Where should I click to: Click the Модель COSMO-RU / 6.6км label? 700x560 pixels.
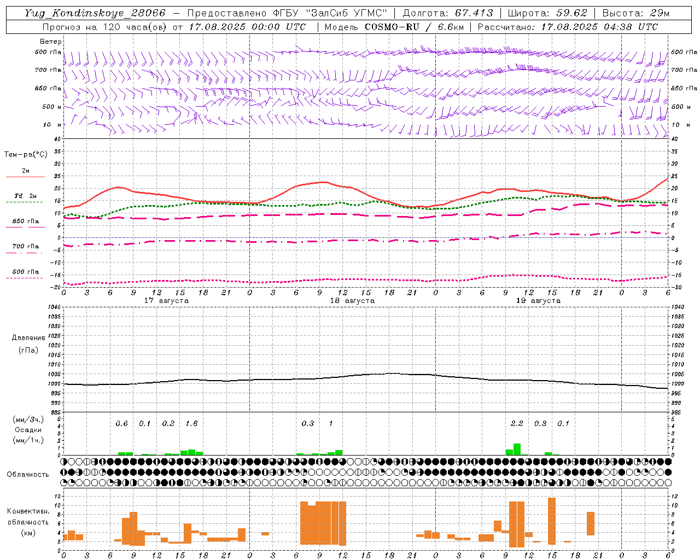(394, 27)
